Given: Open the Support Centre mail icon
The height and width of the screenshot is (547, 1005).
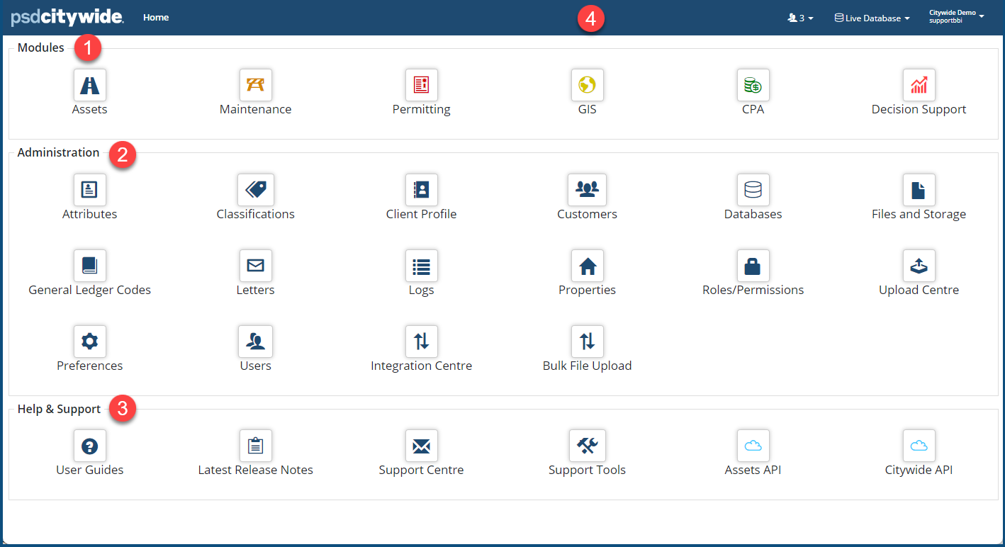Looking at the screenshot, I should [x=422, y=445].
